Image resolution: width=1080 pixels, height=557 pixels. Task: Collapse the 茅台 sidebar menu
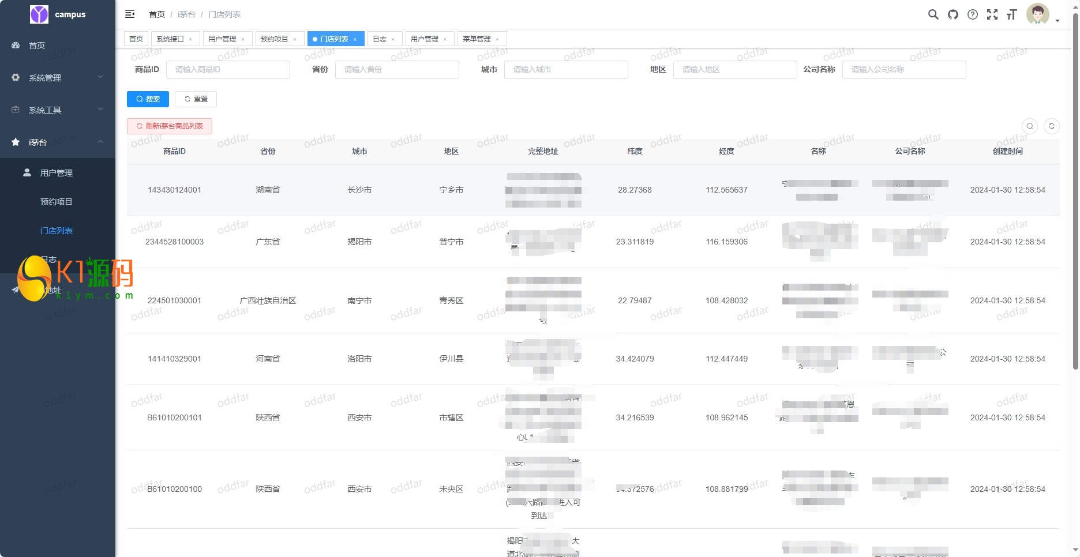[x=58, y=142]
